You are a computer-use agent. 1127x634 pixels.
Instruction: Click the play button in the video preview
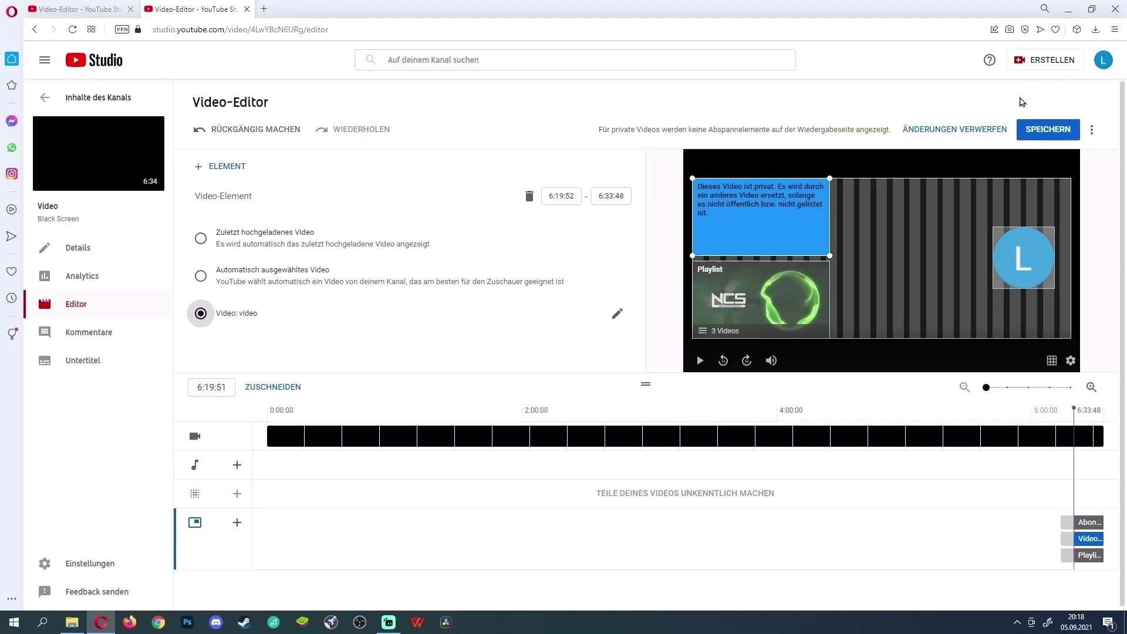[x=700, y=360]
